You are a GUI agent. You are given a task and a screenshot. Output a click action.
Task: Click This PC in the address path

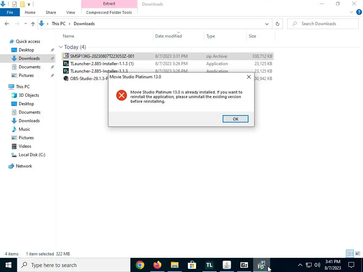pyautogui.click(x=58, y=24)
